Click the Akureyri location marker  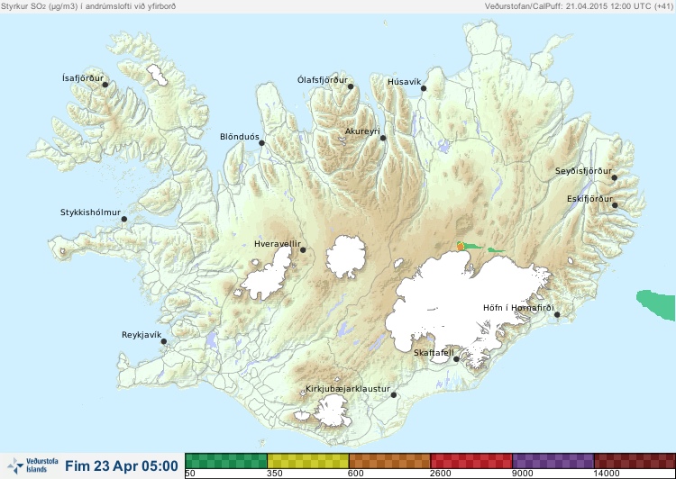click(383, 138)
